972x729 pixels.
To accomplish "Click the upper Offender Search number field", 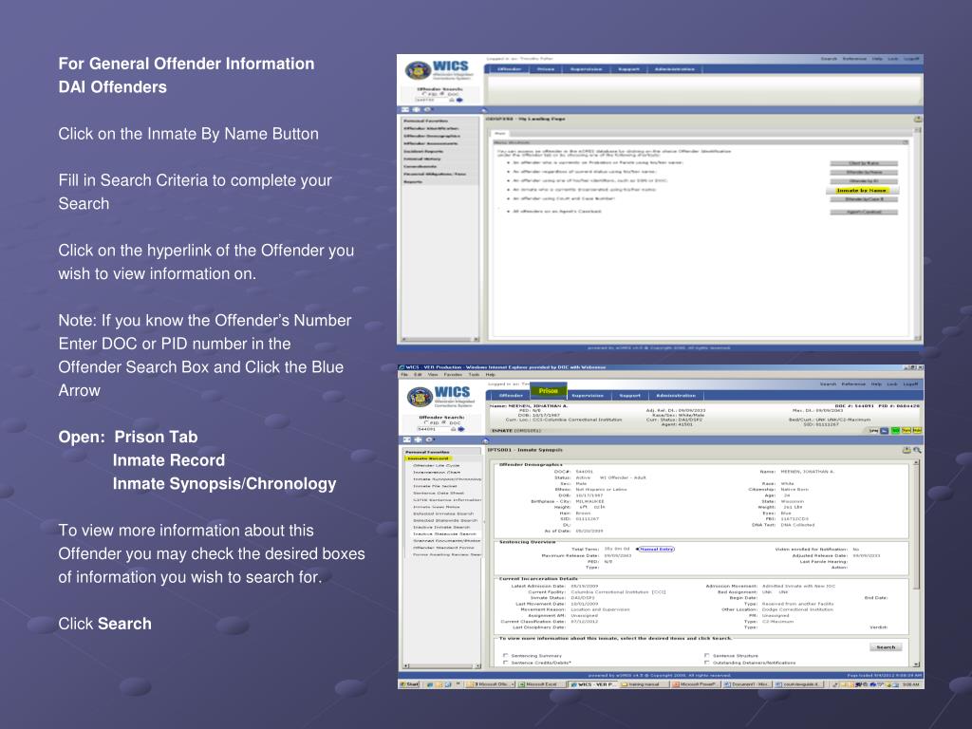I will pyautogui.click(x=430, y=100).
